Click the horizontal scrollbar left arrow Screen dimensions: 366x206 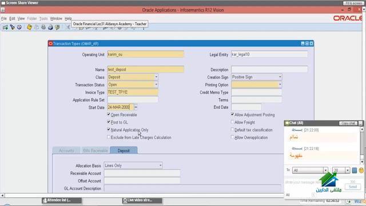[2, 195]
